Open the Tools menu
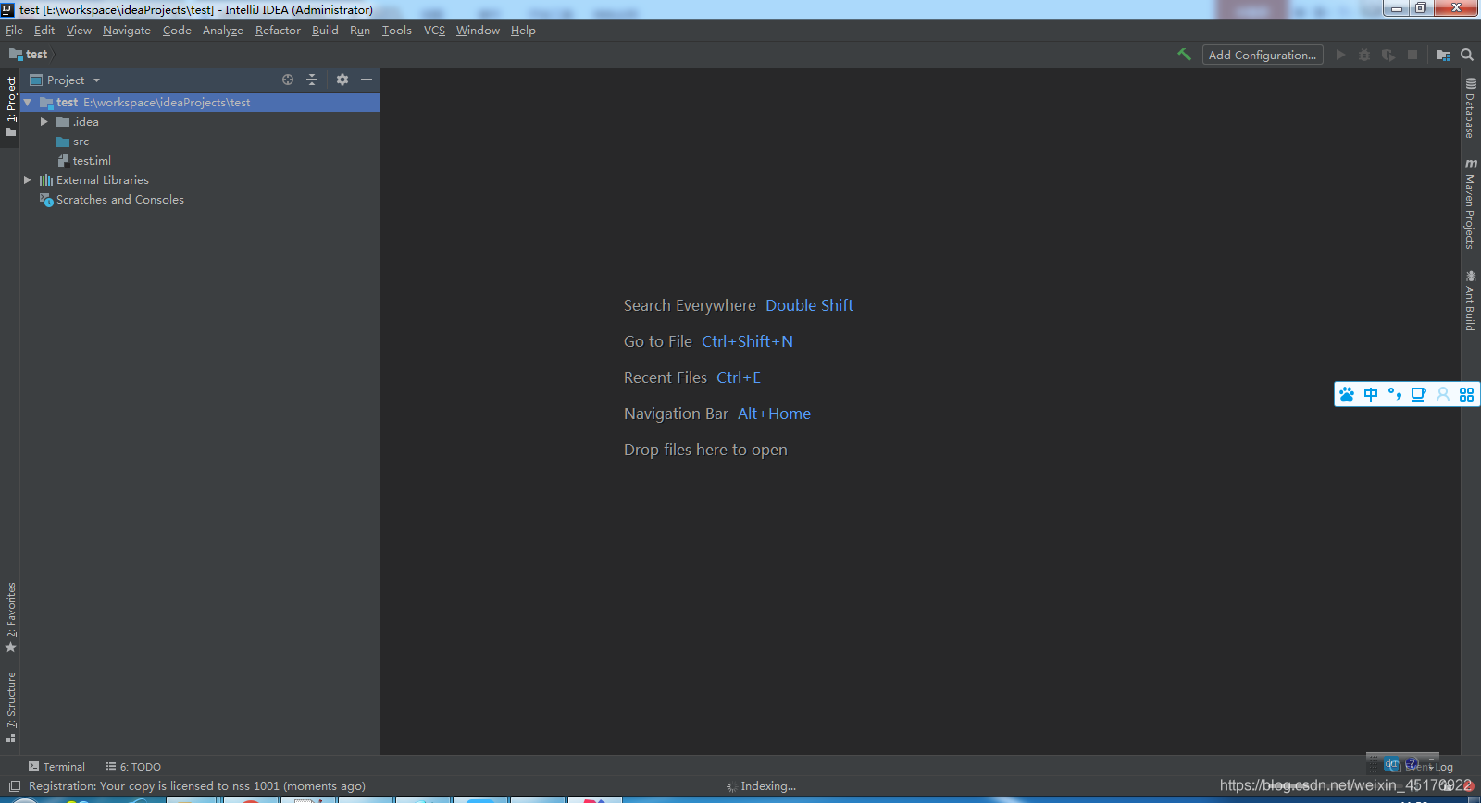 pyautogui.click(x=397, y=31)
